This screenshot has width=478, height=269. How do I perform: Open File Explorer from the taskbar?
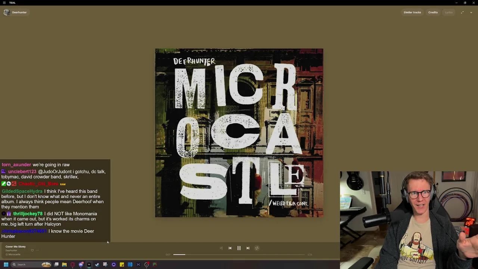(64, 265)
